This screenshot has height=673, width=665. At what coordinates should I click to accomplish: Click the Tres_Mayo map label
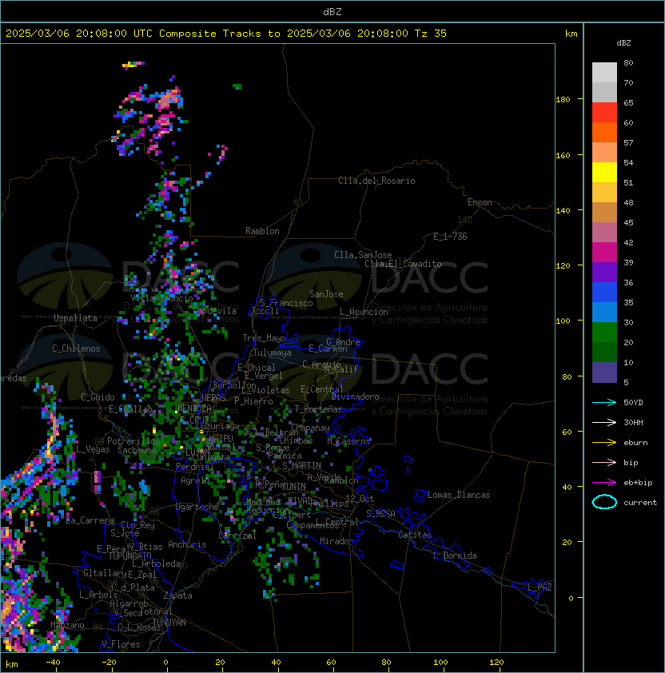(x=264, y=338)
